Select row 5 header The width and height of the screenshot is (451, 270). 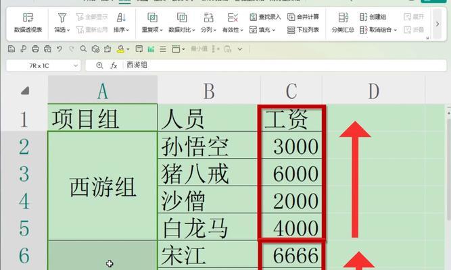coord(24,227)
